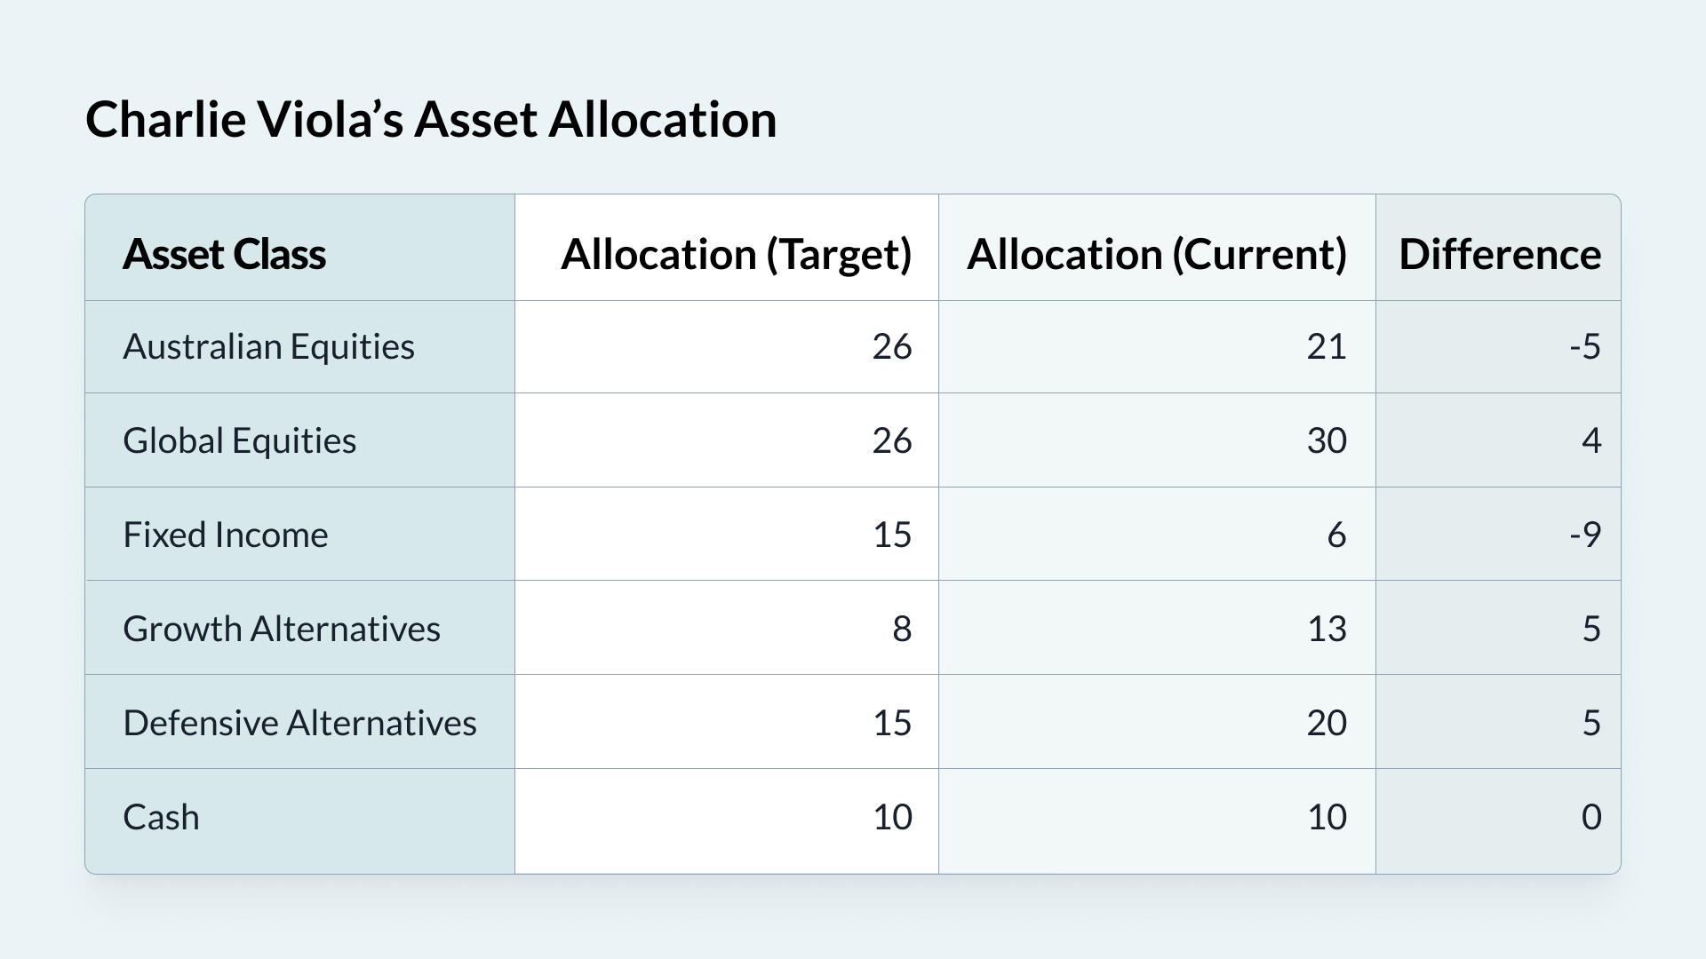Select the Allocation (Current) column header
Image resolution: width=1706 pixels, height=959 pixels.
(x=1156, y=254)
